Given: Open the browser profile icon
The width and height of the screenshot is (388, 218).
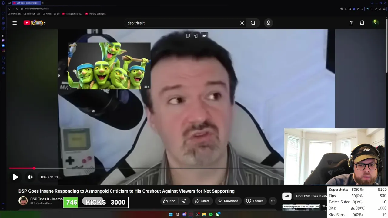Looking at the screenshot, I should click(x=376, y=9).
